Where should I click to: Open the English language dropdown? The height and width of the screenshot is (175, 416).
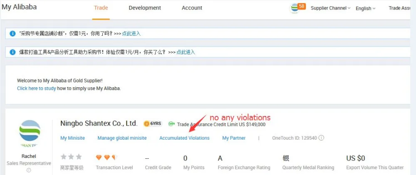[x=365, y=8]
